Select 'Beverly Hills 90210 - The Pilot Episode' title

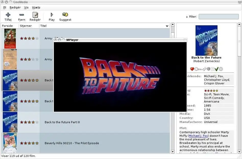72,143
